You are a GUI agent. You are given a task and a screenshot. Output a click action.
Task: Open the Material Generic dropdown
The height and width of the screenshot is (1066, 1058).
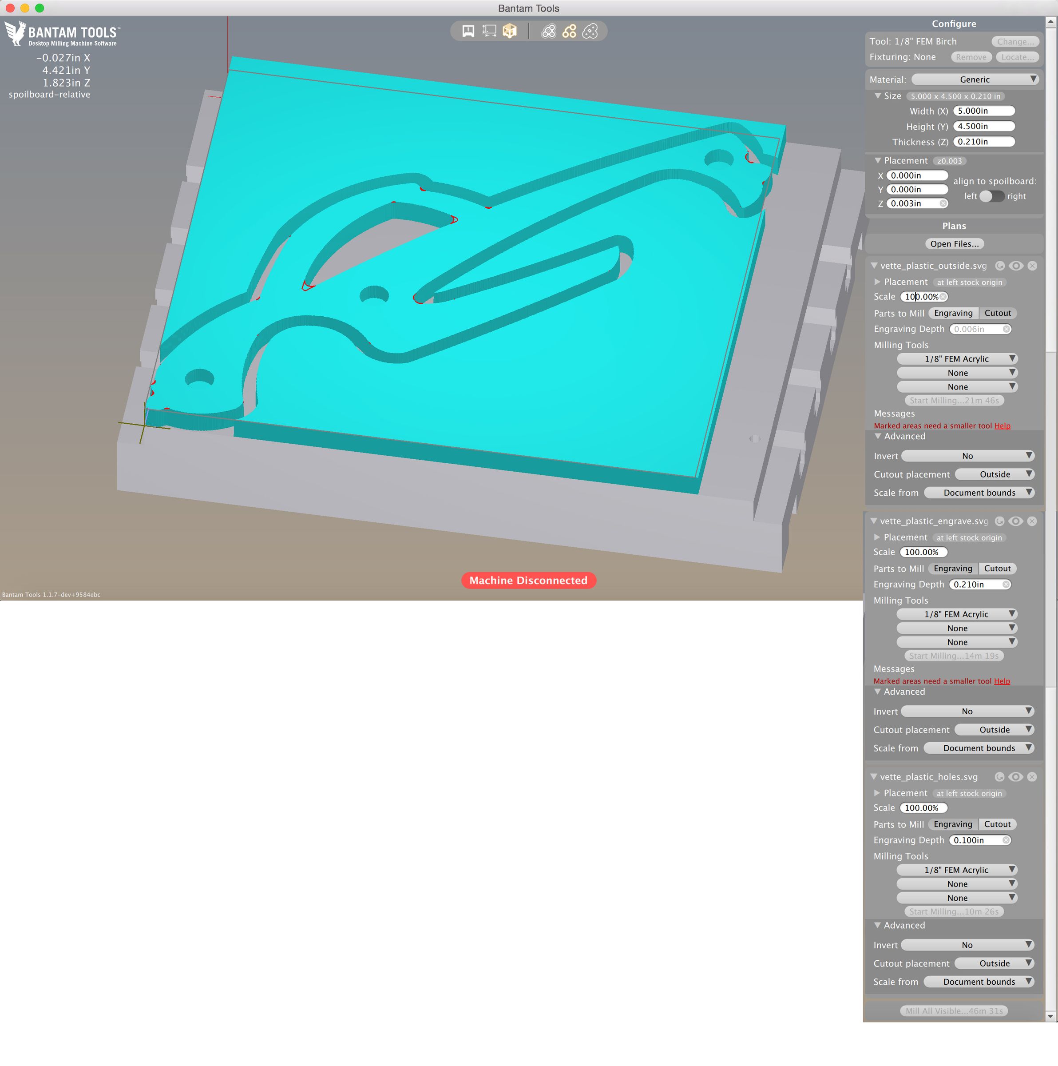tap(975, 80)
